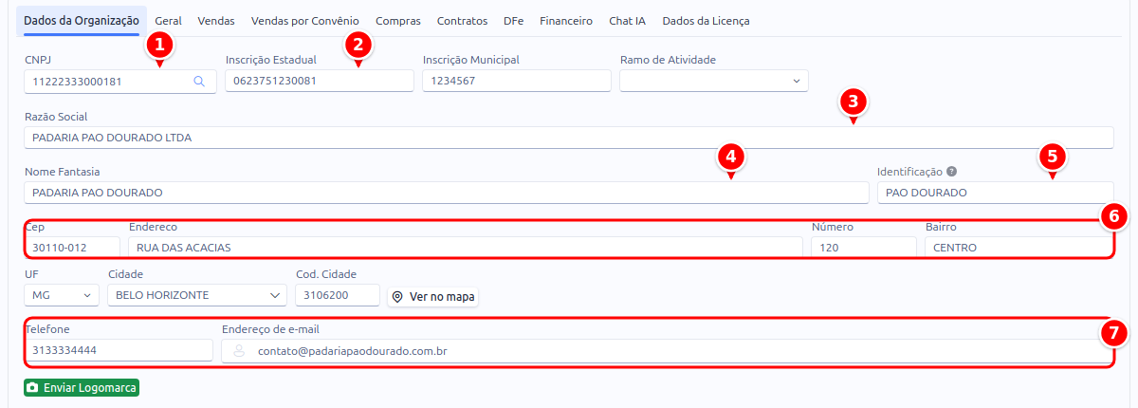The height and width of the screenshot is (408, 1138).
Task: Click the camera icon on Enviar Logomarca
Action: 33,388
